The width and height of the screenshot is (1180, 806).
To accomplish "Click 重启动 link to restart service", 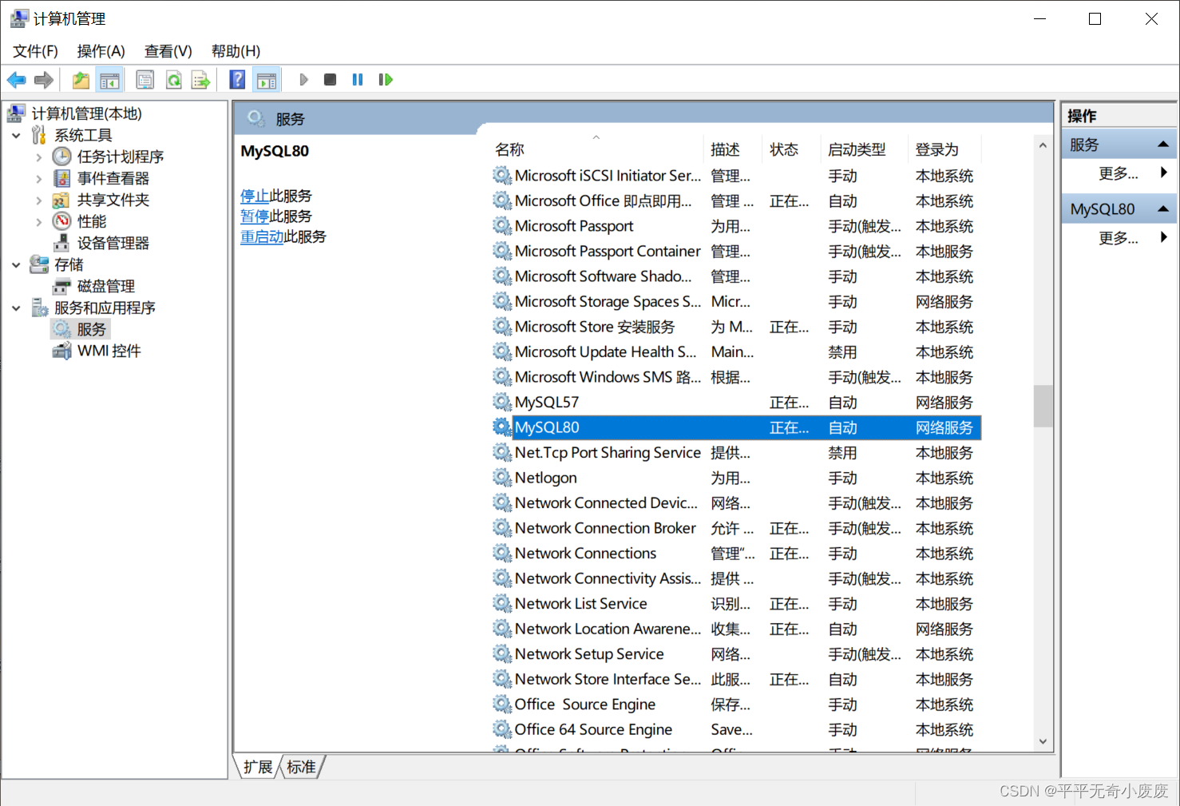I will (262, 236).
